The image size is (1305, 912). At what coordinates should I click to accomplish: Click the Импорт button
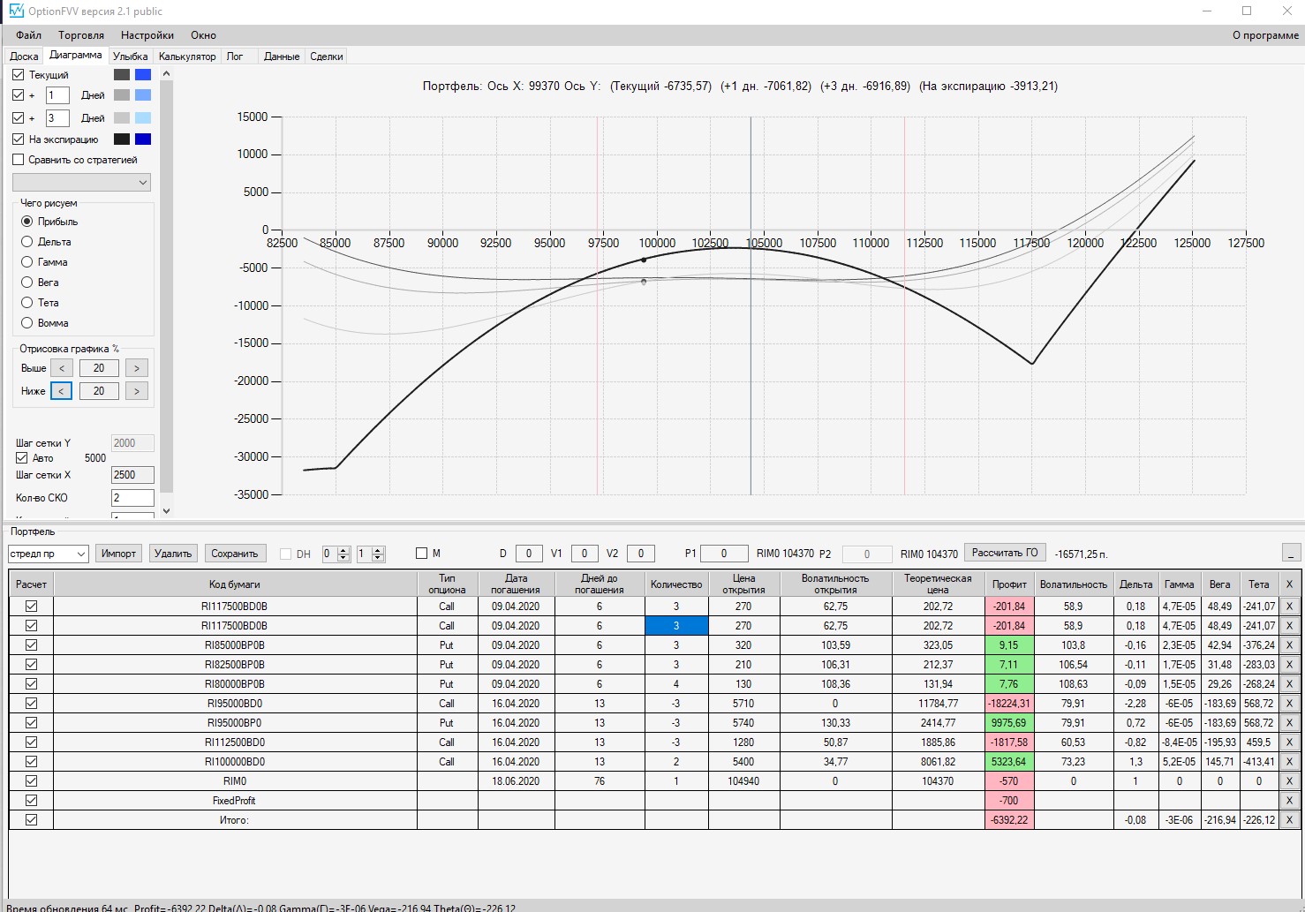click(118, 554)
